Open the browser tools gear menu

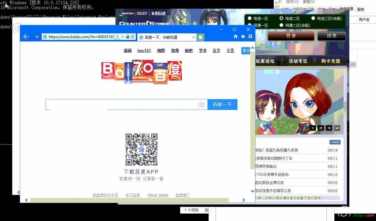(x=250, y=36)
